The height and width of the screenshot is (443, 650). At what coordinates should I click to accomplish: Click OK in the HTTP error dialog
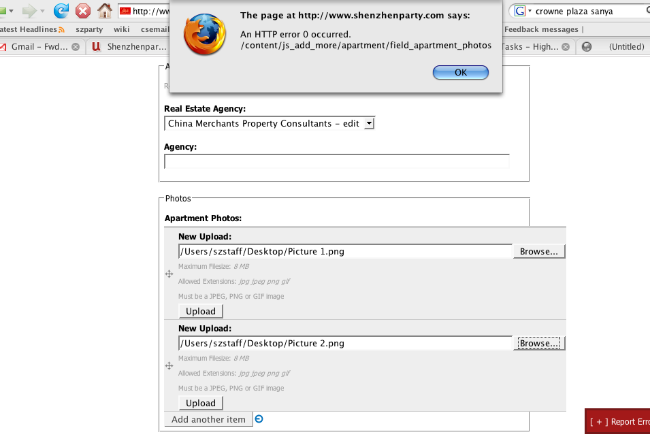tap(461, 72)
